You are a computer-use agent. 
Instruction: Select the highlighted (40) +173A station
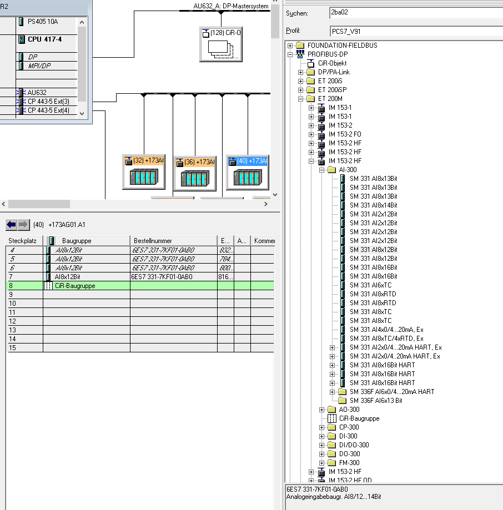(x=247, y=173)
